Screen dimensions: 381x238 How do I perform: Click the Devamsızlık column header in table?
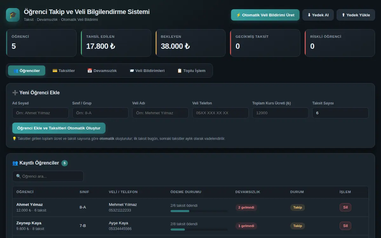pos(248,192)
